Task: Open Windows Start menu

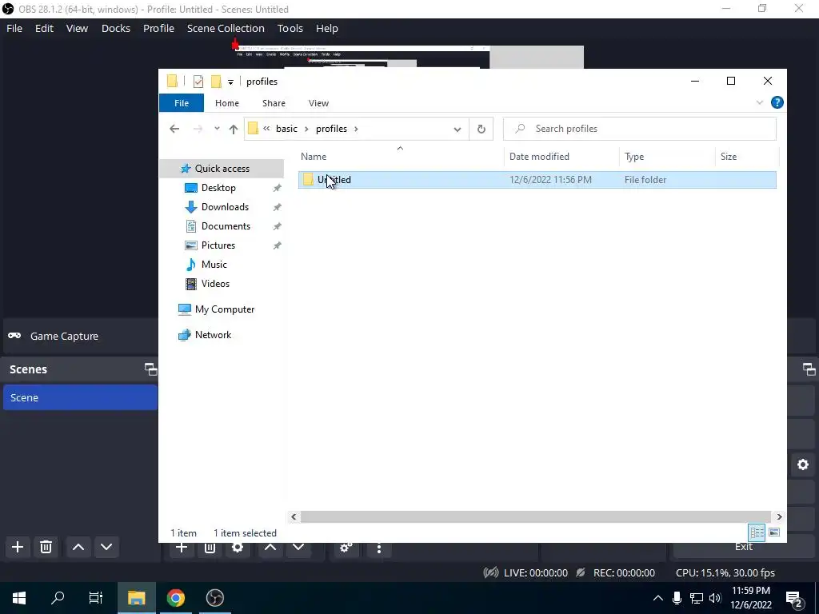Action: tap(19, 598)
